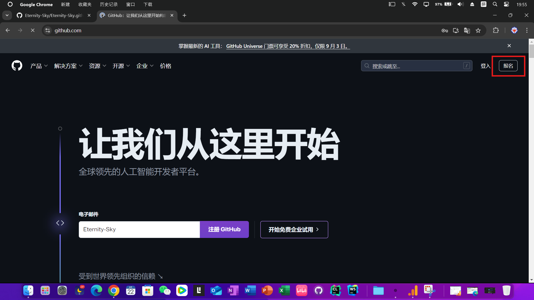Open the 新建 menu
This screenshot has height=300, width=534.
click(x=65, y=4)
